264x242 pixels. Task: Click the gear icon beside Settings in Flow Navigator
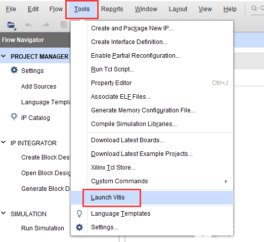(x=14, y=70)
